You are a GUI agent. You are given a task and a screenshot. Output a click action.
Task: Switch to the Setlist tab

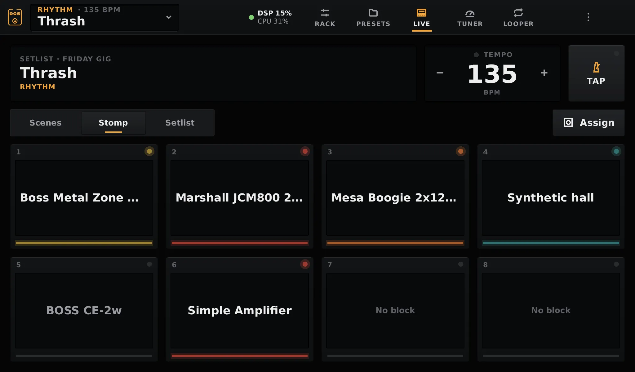tap(180, 123)
